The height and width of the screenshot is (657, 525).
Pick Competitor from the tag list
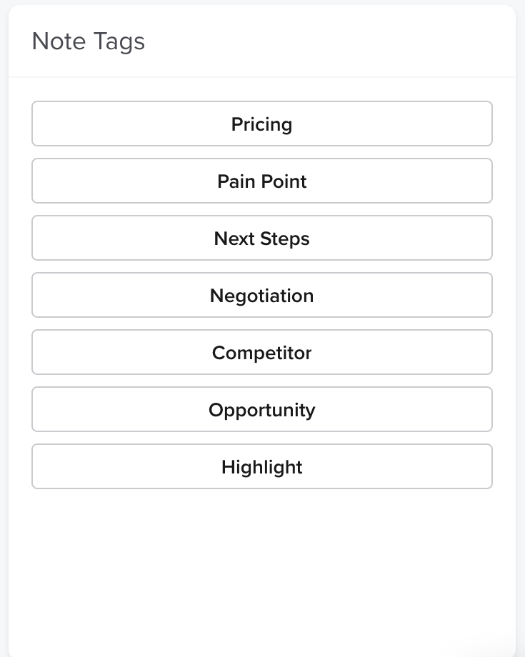pyautogui.click(x=262, y=352)
